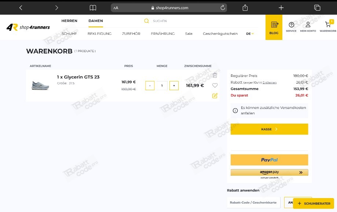Open the Geschenkgutschein menu item
This screenshot has height=212, width=337.
point(220,34)
